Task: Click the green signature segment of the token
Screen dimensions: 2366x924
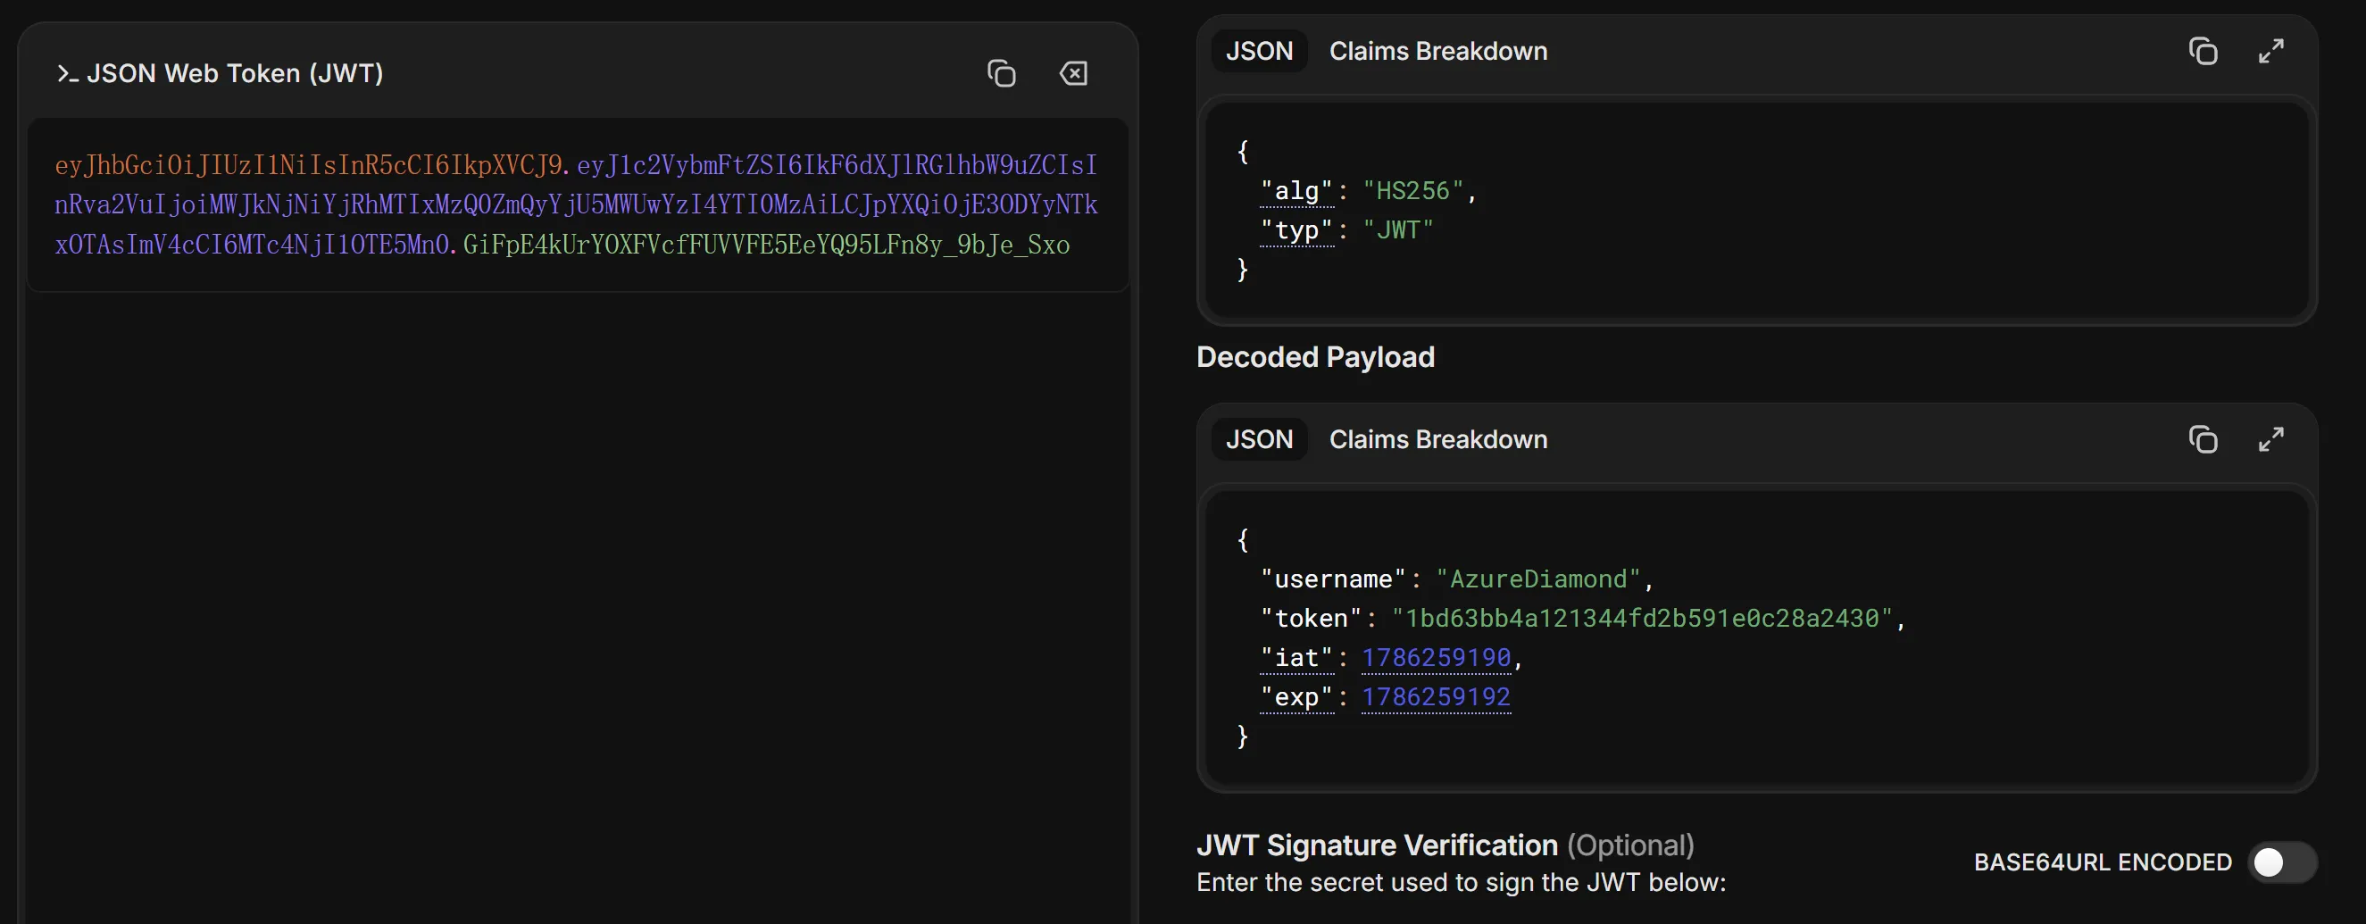Action: coord(766,246)
